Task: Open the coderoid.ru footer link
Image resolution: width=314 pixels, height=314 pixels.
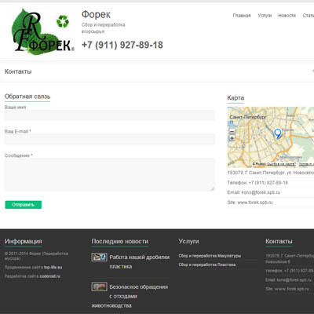Action: click(x=50, y=276)
